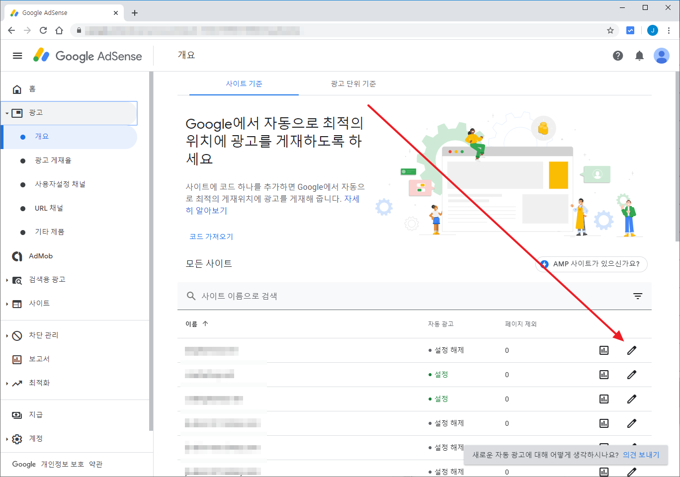This screenshot has height=477, width=680.
Task: Open the notifications bell
Action: (640, 56)
